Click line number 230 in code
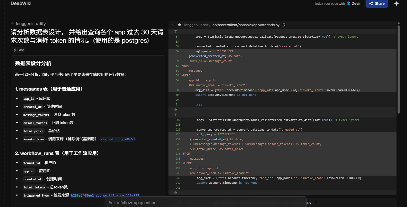 [x=178, y=134]
